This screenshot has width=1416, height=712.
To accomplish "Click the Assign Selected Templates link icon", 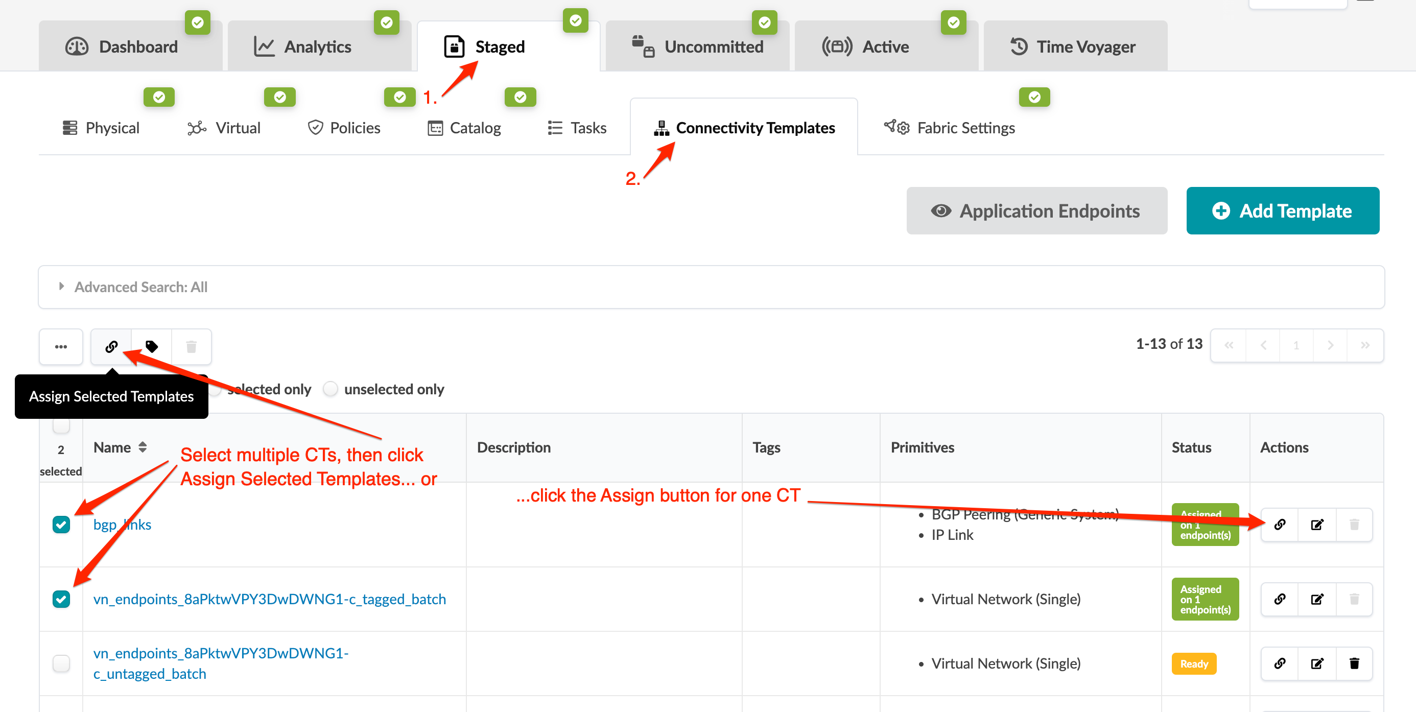I will pos(111,346).
